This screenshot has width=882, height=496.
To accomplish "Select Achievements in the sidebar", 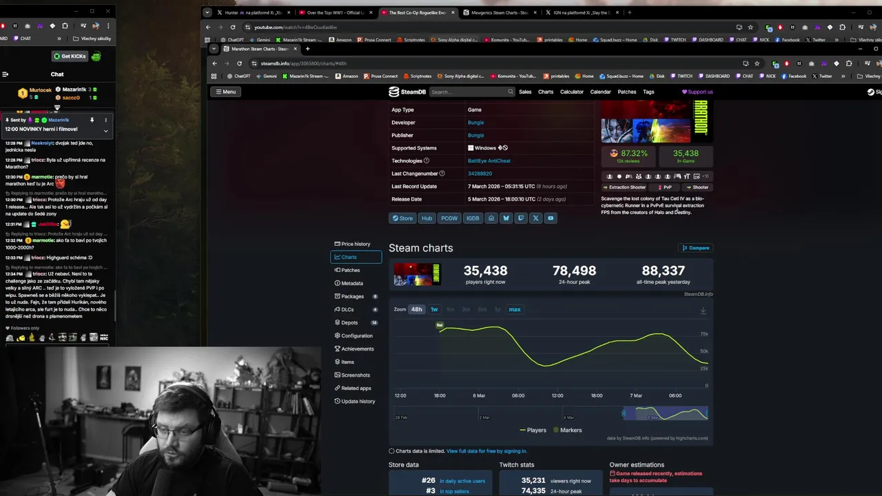I will [356, 349].
